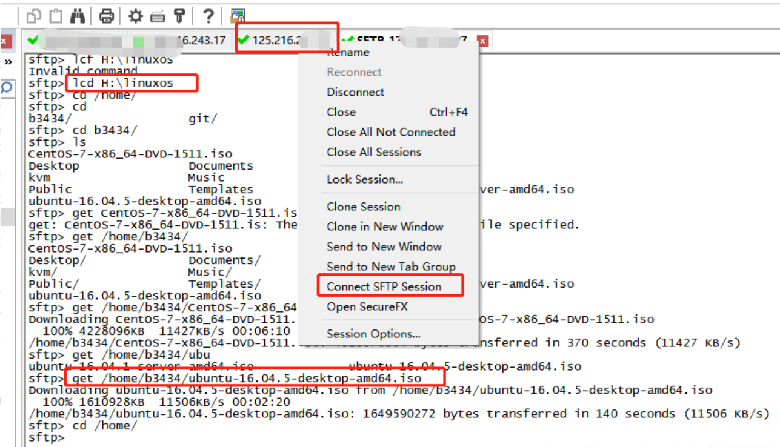Select Open SecureFX in the menu
This screenshot has width=780, height=447.
coord(367,306)
